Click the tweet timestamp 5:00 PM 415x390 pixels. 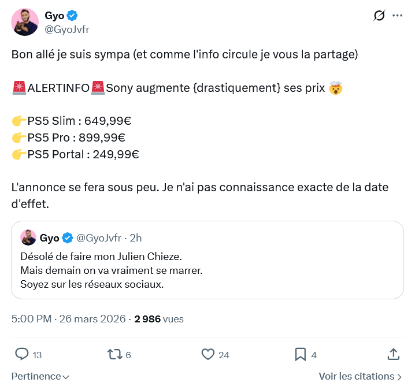coord(32,318)
